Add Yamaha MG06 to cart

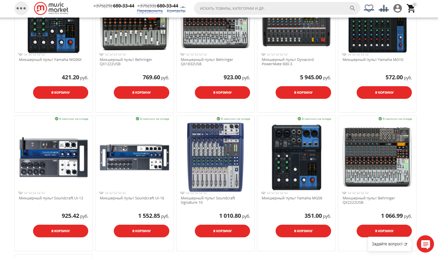click(303, 231)
